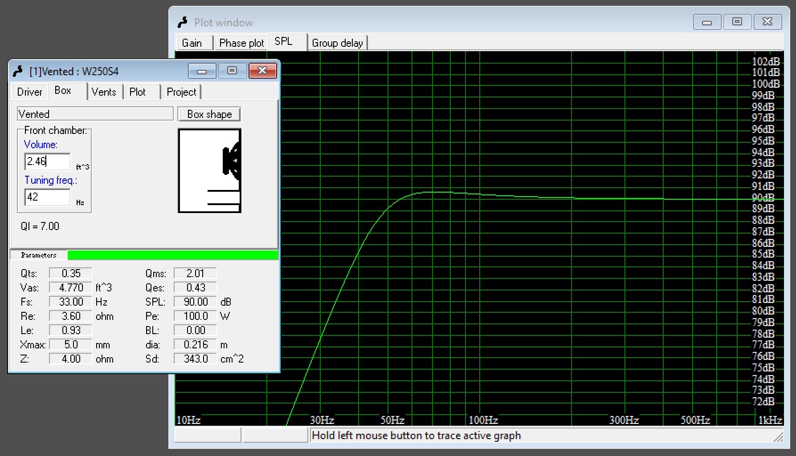This screenshot has height=456, width=796.
Task: Click the Vented window app icon
Action: click(x=18, y=71)
